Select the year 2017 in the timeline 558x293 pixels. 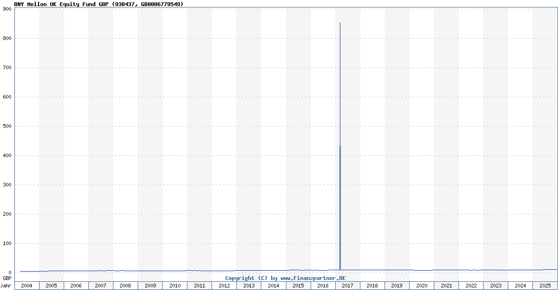pyautogui.click(x=347, y=285)
